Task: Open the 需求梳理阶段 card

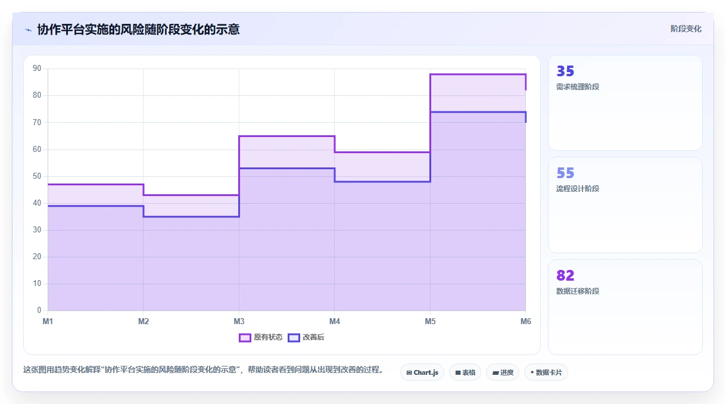Action: 625,102
